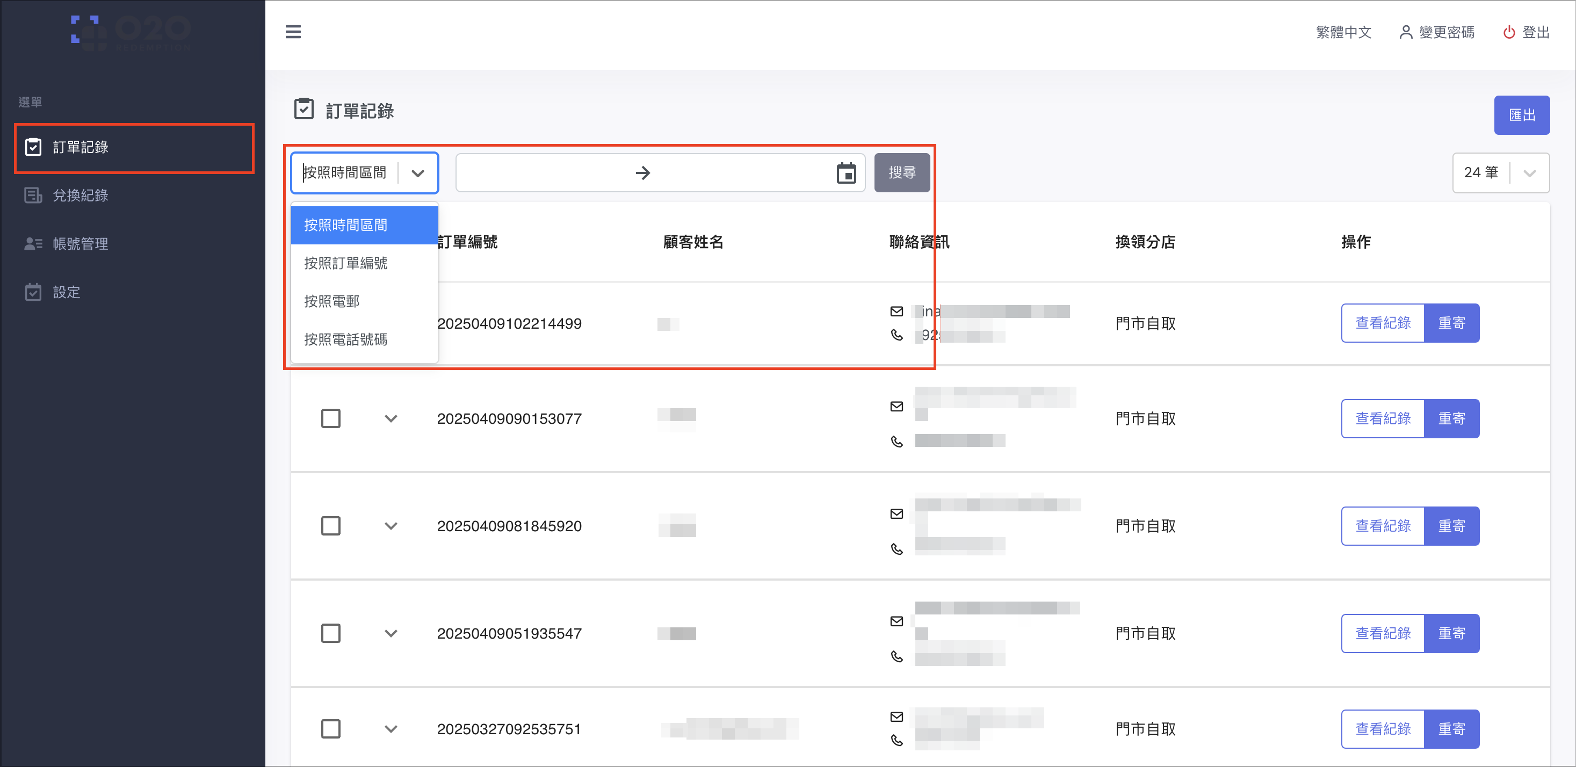
Task: Click 重寄 for order 20250409081845920
Action: click(x=1452, y=526)
